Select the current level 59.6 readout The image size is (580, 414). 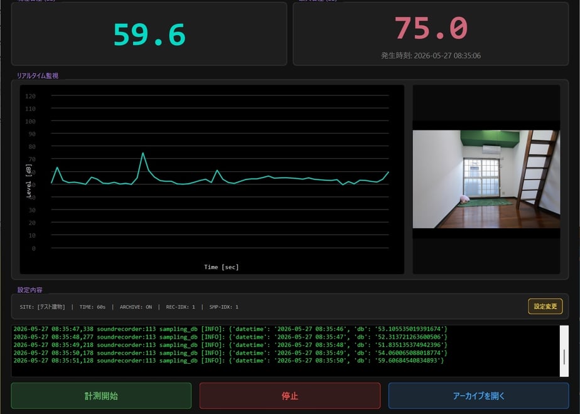[149, 34]
